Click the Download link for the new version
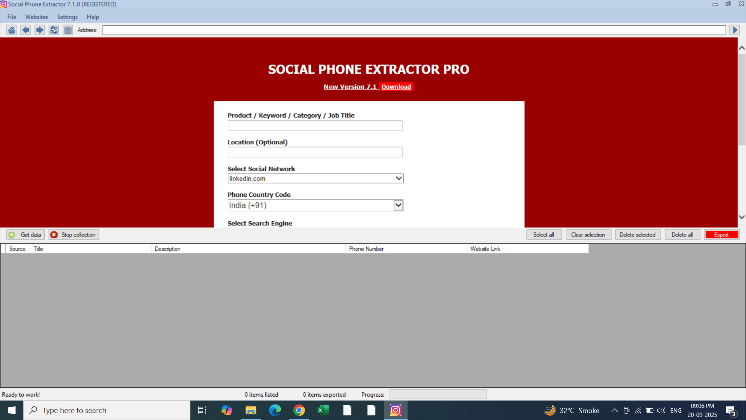The height and width of the screenshot is (420, 746). [x=396, y=87]
